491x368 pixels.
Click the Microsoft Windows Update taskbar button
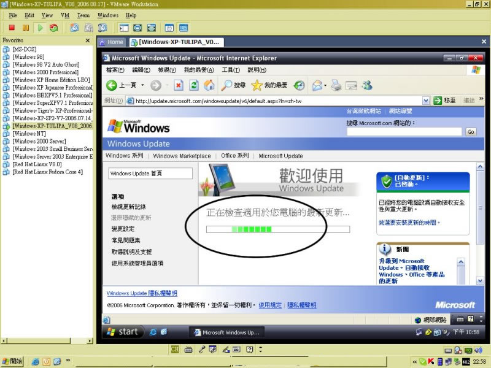pyautogui.click(x=226, y=332)
